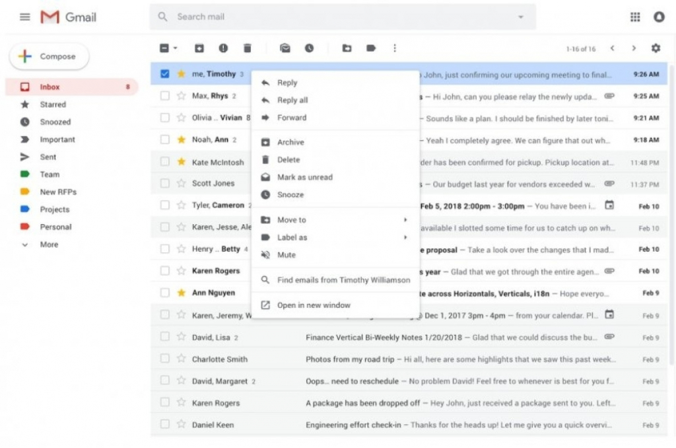This screenshot has height=448, width=676.
Task: Snooze selected emails via clock toolbar icon
Action: point(308,48)
